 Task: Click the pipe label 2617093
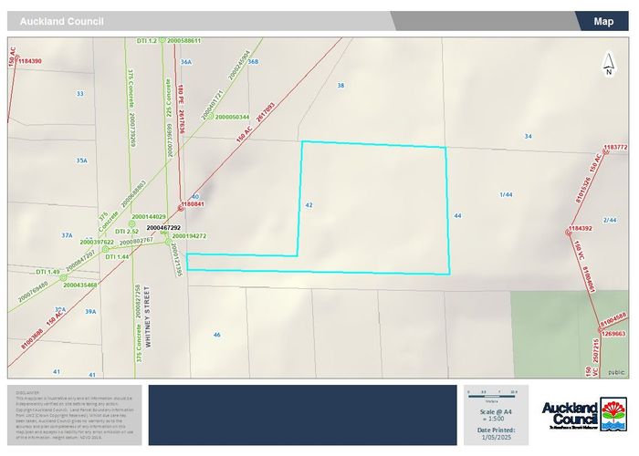266,112
